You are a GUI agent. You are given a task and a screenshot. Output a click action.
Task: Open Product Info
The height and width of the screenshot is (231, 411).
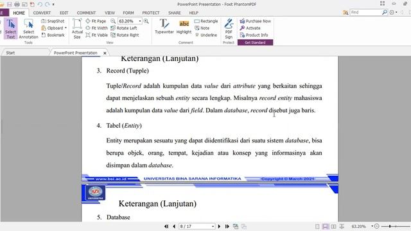click(254, 35)
